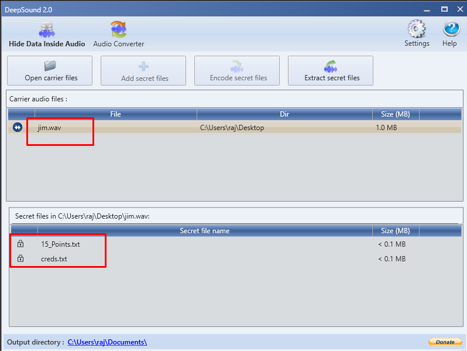467x351 pixels.
Task: Click lock icon beside creds.txt
Action: (x=20, y=258)
